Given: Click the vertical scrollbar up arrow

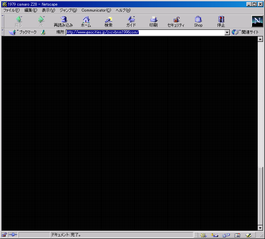Looking at the screenshot, I should click(260, 39).
